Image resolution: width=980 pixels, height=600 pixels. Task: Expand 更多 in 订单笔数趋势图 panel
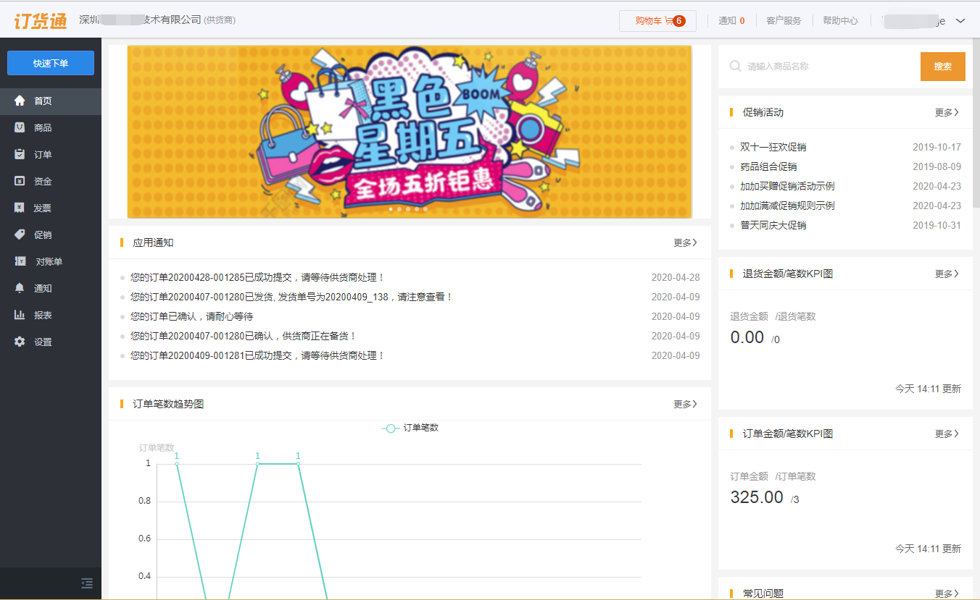685,404
